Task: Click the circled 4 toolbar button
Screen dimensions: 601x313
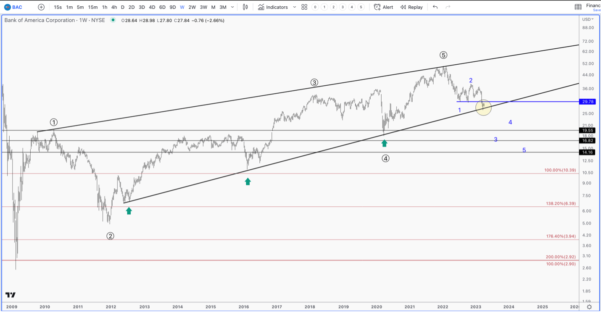Action: tap(352, 7)
